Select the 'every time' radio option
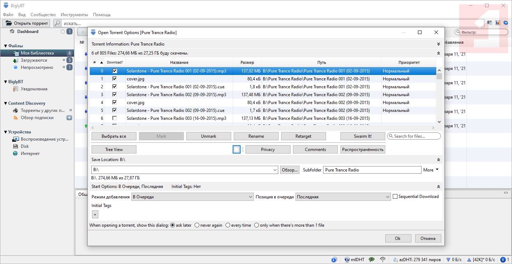 pos(228,225)
